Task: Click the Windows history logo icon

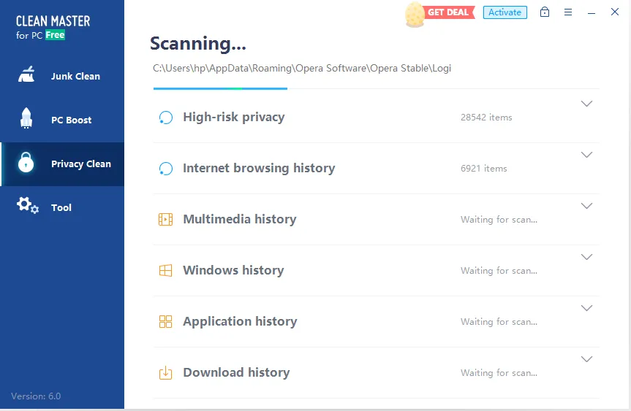Action: coord(165,270)
